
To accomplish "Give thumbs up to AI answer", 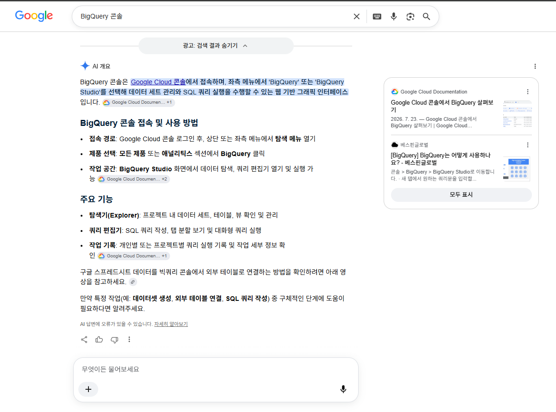I will [x=99, y=339].
